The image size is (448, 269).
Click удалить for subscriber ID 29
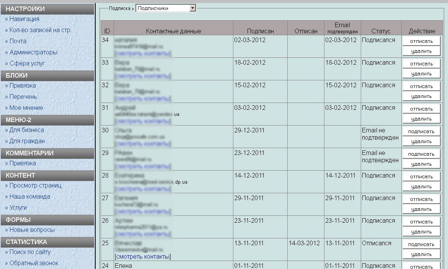click(422, 164)
